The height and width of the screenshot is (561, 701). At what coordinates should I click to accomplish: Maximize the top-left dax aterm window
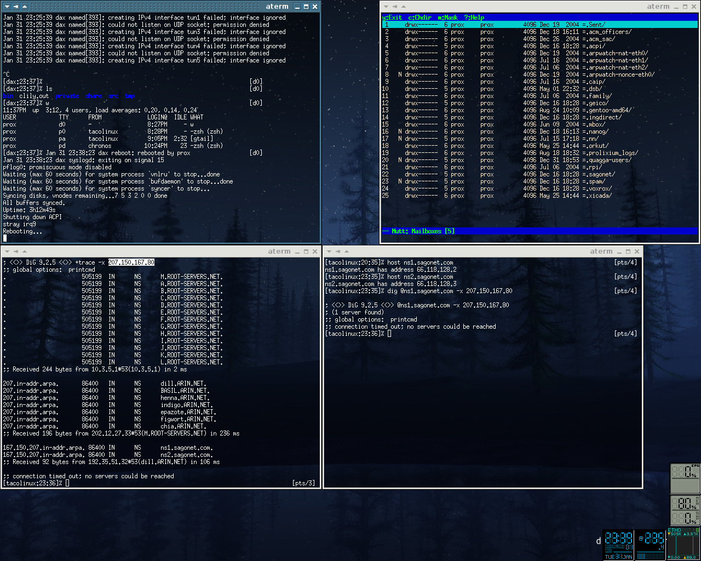coord(306,7)
